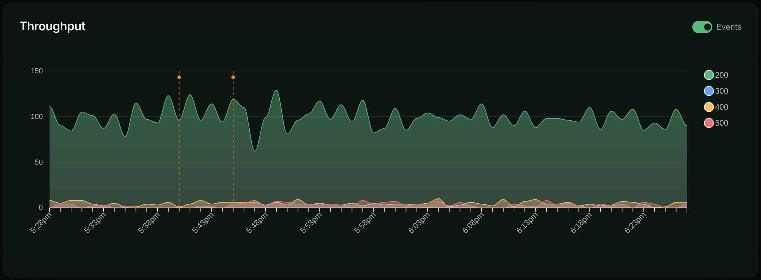
Task: Click the Throughput chart title
Action: tap(53, 26)
